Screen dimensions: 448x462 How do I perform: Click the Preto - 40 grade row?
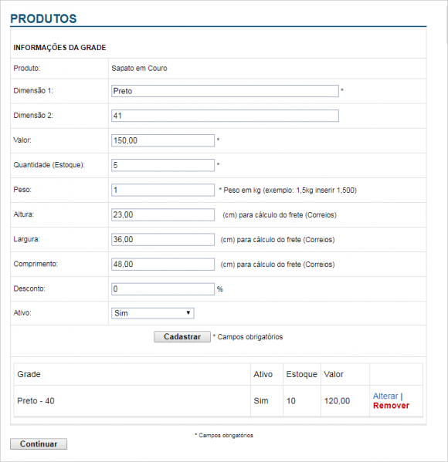pyautogui.click(x=219, y=401)
